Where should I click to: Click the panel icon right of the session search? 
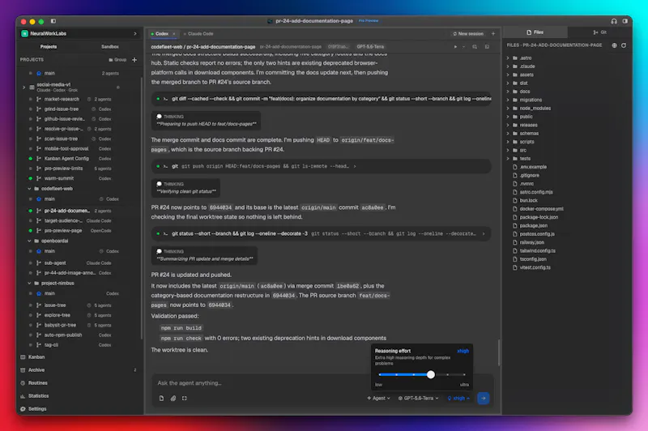click(488, 47)
